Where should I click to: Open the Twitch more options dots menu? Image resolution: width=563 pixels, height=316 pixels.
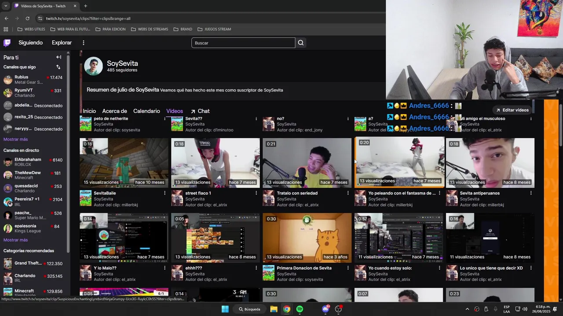pyautogui.click(x=84, y=43)
